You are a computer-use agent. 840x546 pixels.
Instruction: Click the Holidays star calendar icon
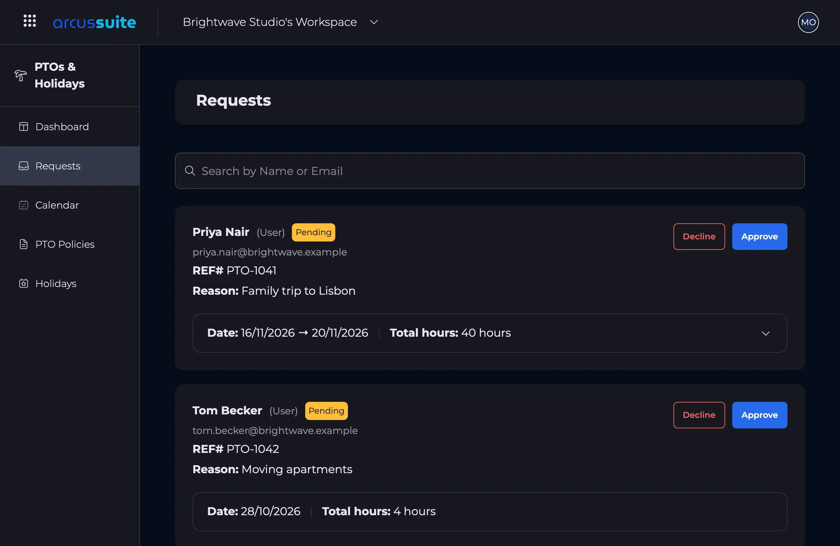(24, 283)
